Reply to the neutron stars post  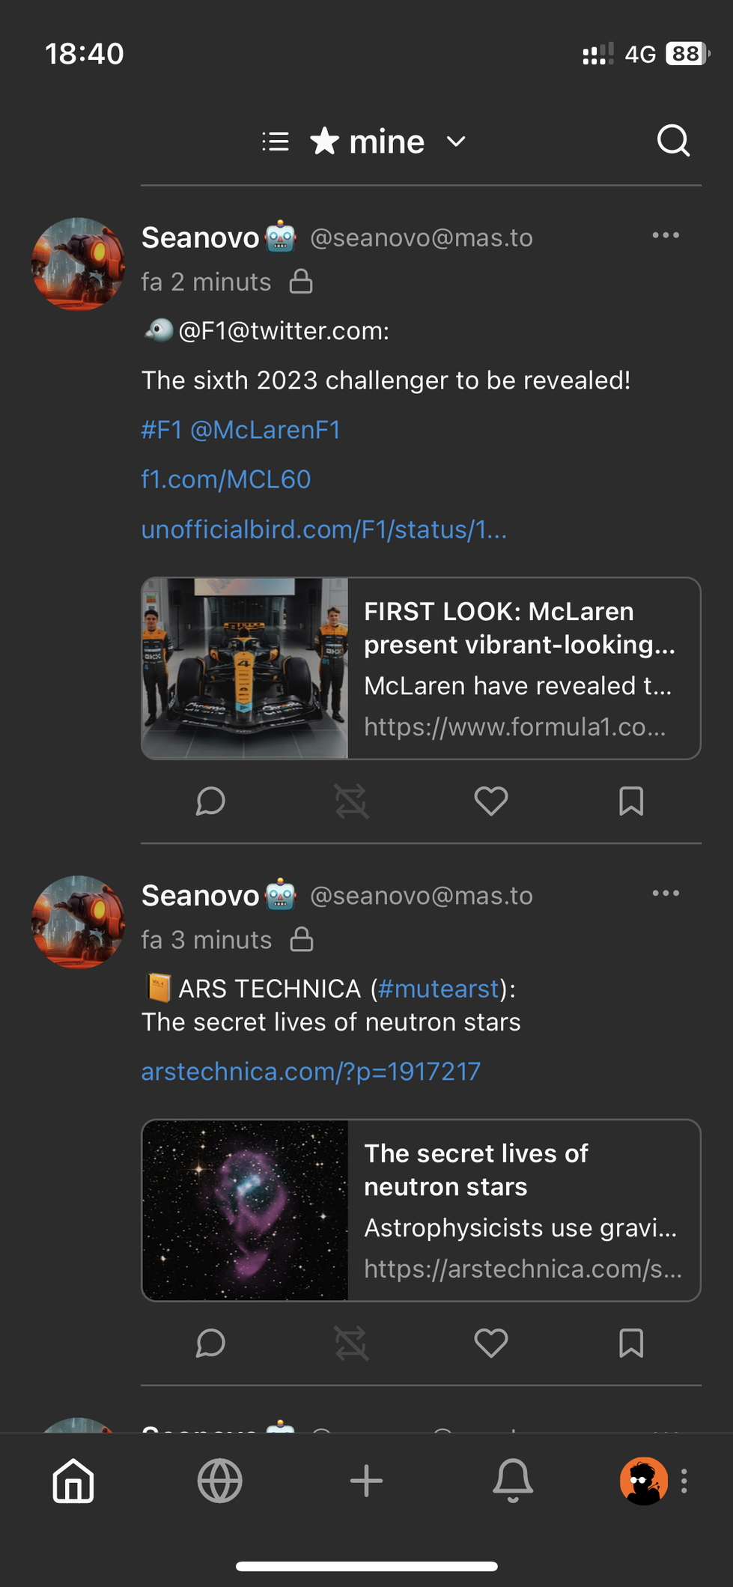[210, 1344]
